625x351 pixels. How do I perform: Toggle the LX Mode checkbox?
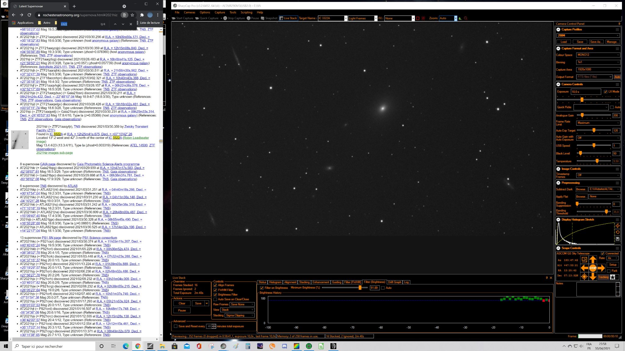pyautogui.click(x=605, y=92)
